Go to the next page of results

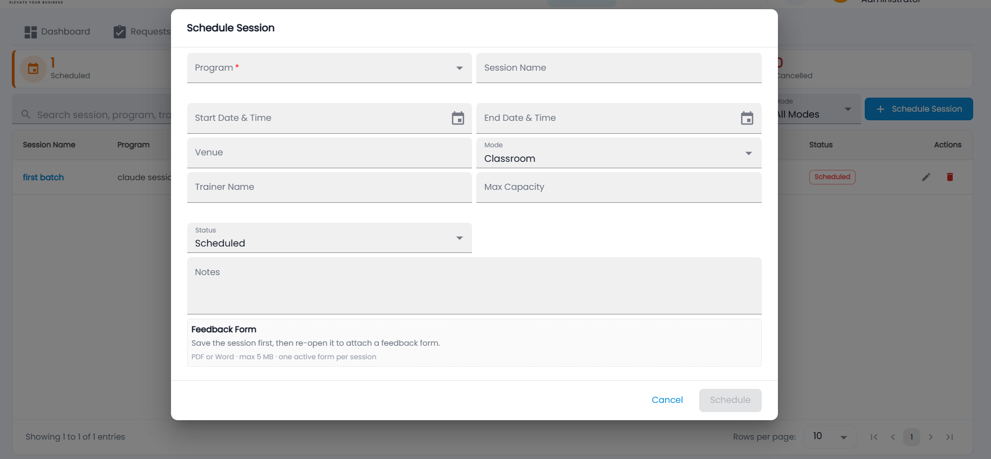(x=931, y=437)
